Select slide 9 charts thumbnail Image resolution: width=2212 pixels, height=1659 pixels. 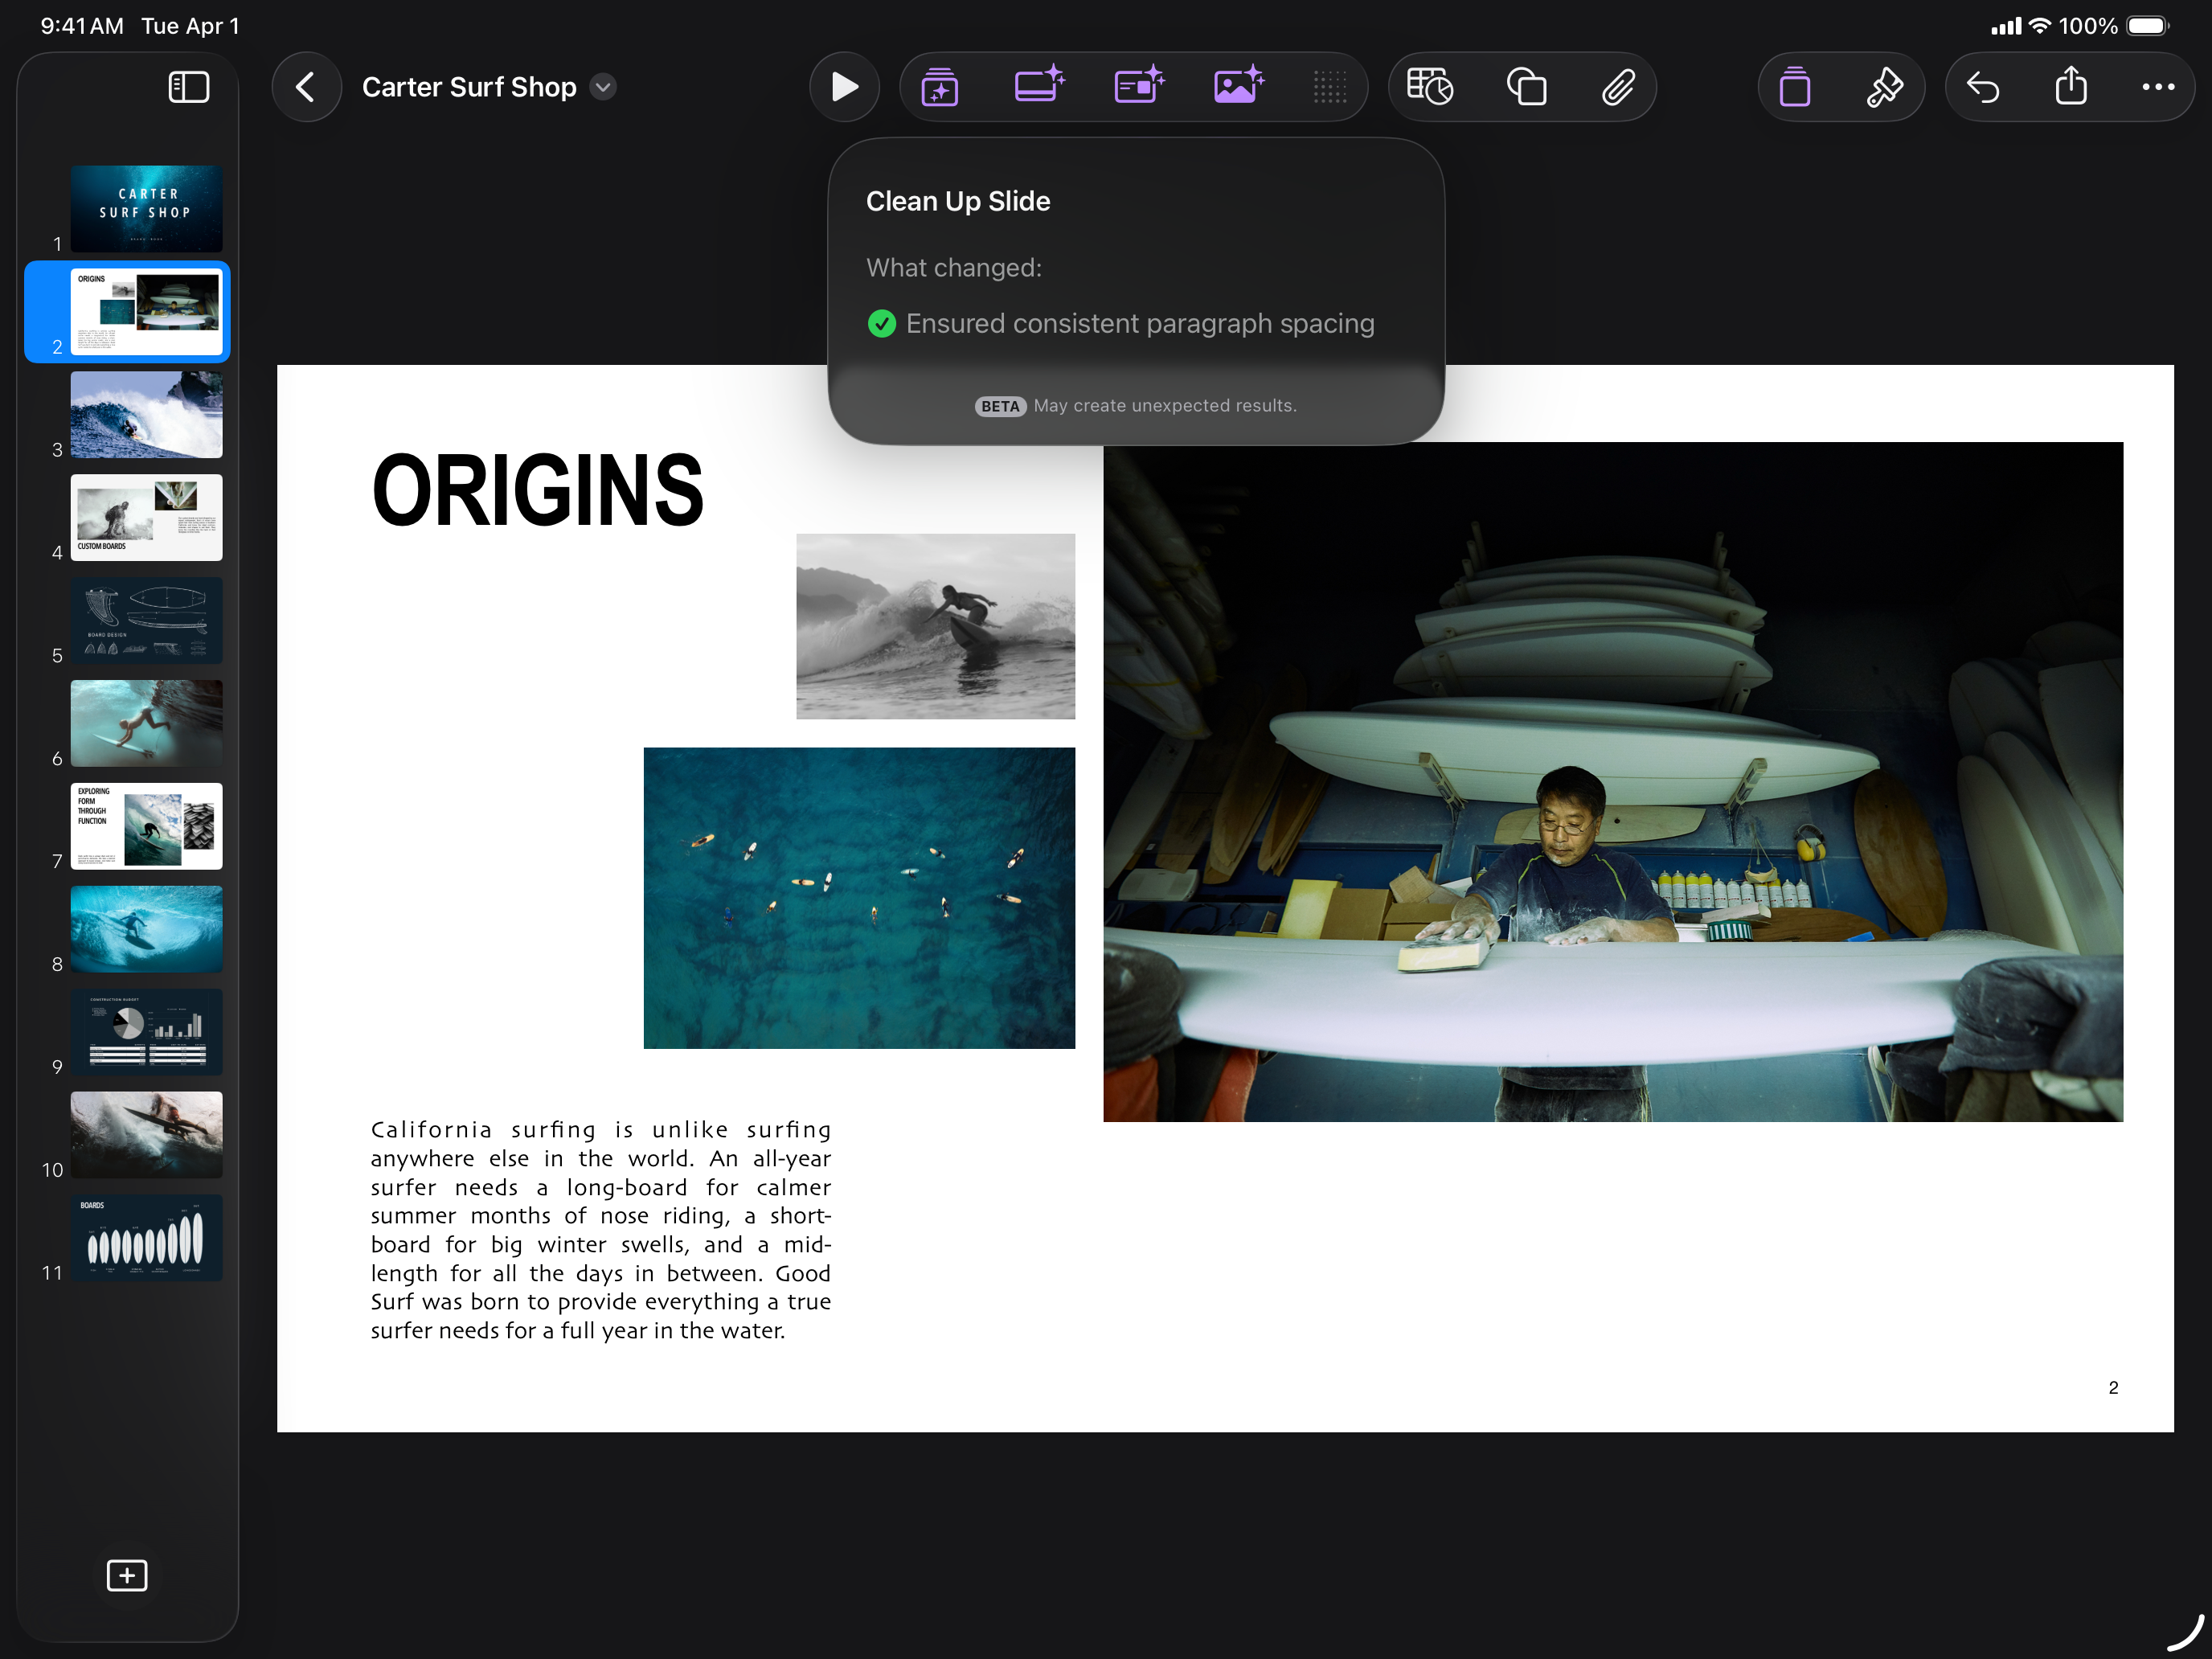[x=146, y=1032]
